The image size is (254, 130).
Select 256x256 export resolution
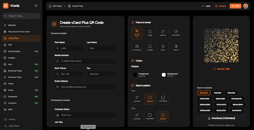(204, 93)
